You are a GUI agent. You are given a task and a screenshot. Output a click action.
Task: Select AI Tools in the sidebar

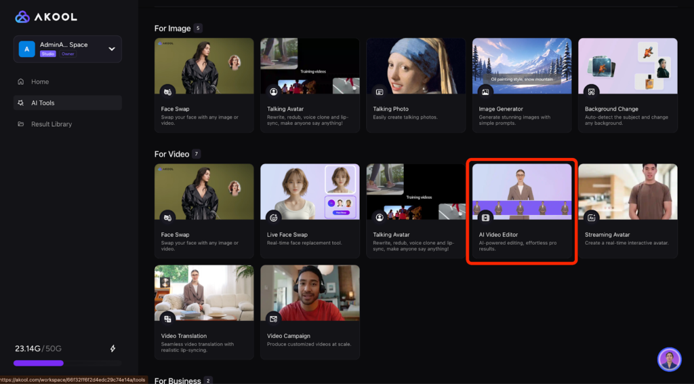click(42, 103)
